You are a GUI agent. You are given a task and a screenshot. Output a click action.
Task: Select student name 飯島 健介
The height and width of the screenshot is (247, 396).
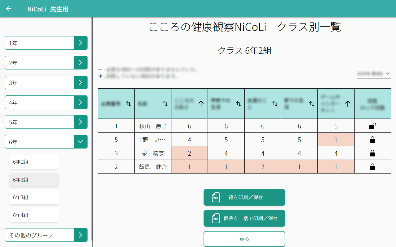click(x=153, y=167)
